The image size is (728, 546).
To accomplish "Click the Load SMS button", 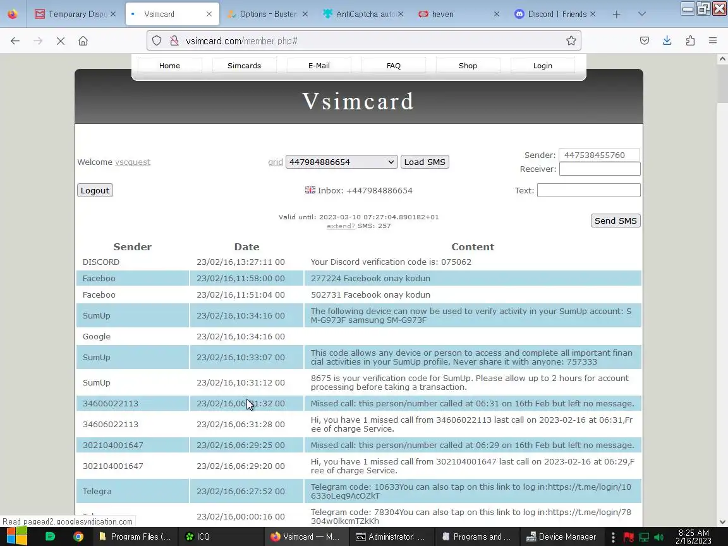I will click(x=425, y=162).
